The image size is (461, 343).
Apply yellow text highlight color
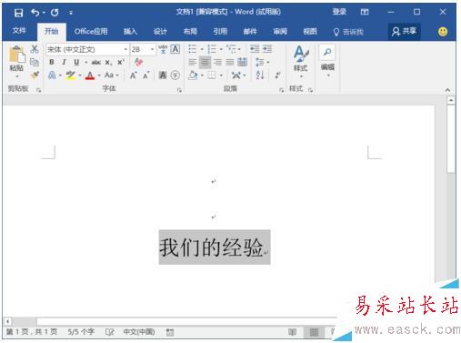coord(71,76)
